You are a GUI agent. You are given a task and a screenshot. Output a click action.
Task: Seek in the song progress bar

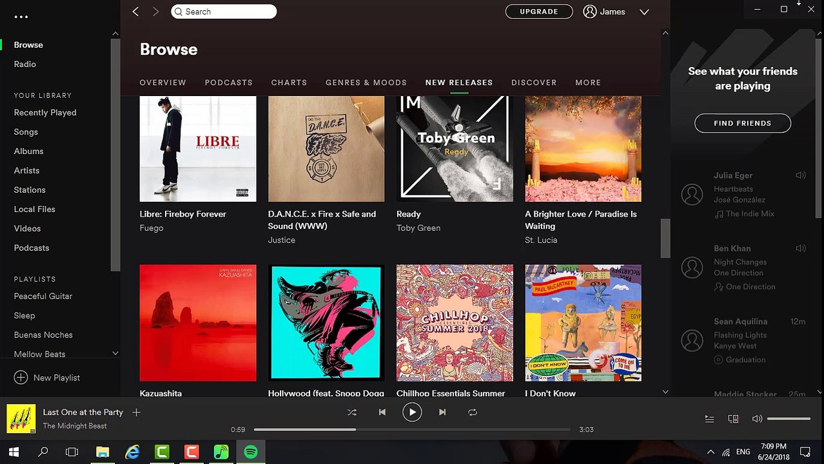click(x=412, y=429)
